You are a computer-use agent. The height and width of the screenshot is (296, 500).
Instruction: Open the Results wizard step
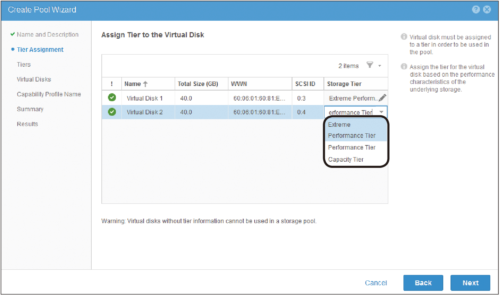[27, 124]
